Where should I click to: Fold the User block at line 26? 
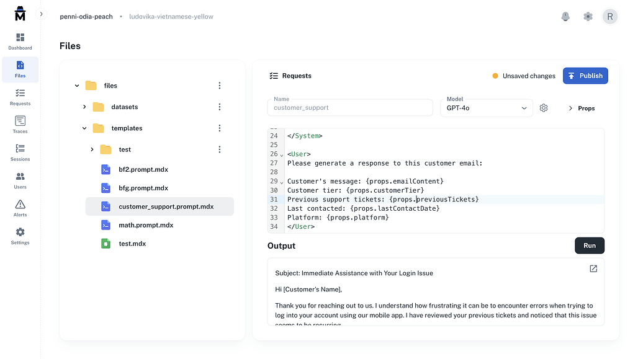282,155
